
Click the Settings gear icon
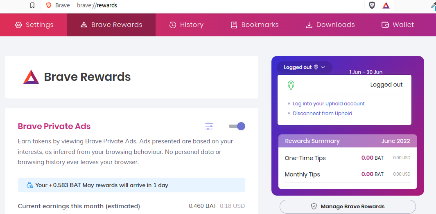tap(18, 25)
